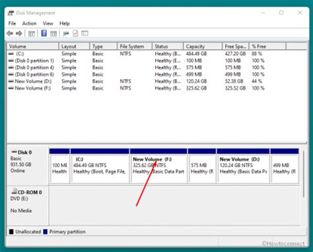Click the connect/refresh disk toolbar icon

[x=66, y=34]
